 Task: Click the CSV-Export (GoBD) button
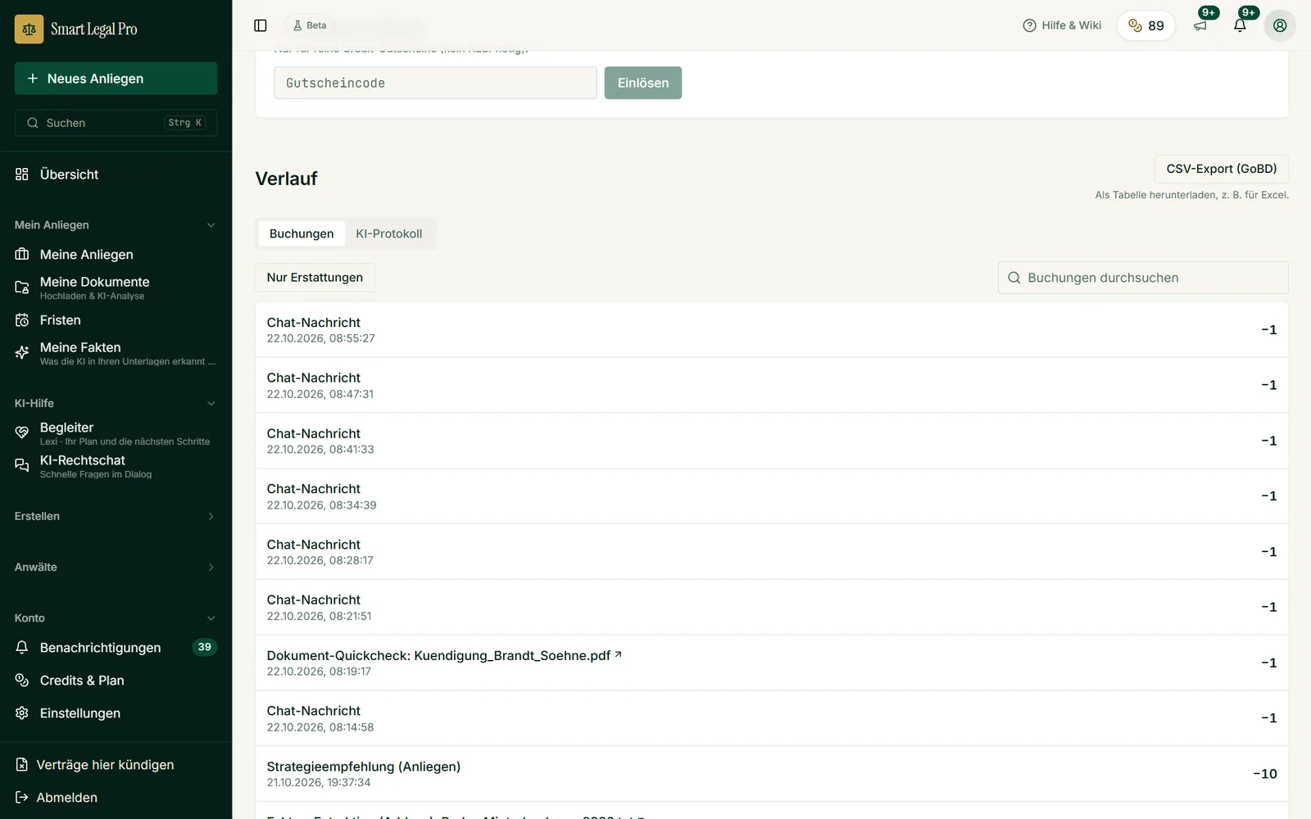pos(1222,169)
